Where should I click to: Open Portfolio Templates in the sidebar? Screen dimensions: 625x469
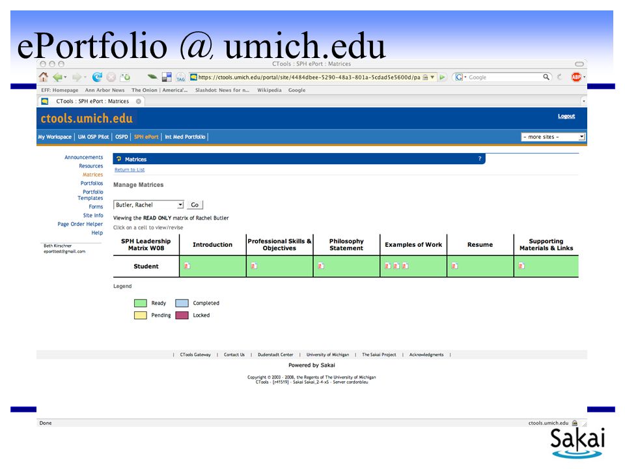(90, 195)
